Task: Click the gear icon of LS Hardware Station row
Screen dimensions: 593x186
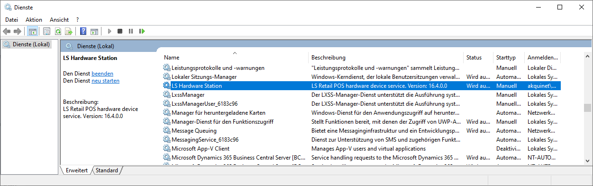Action: [x=166, y=86]
